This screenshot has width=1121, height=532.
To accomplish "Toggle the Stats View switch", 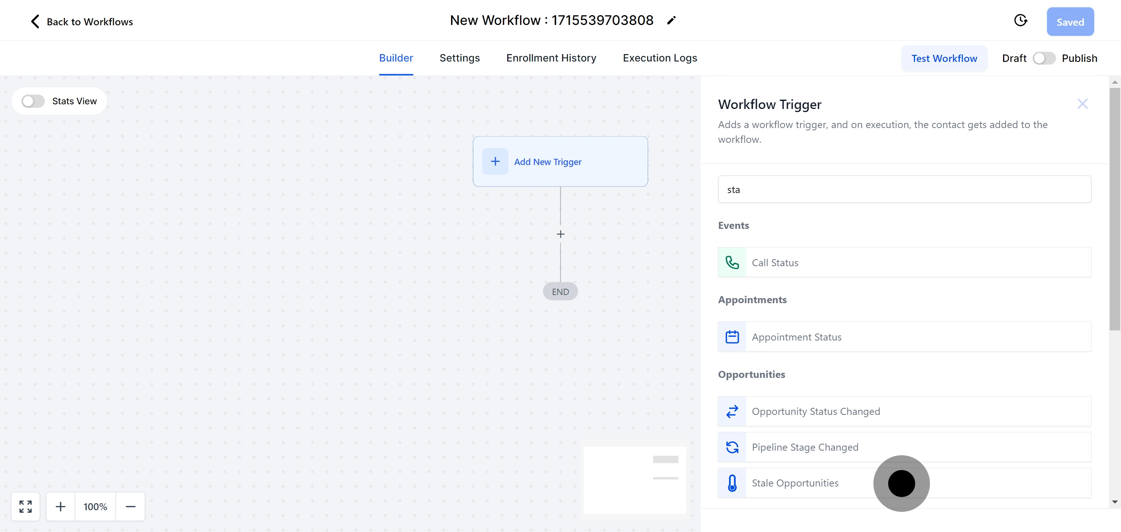I will [33, 101].
